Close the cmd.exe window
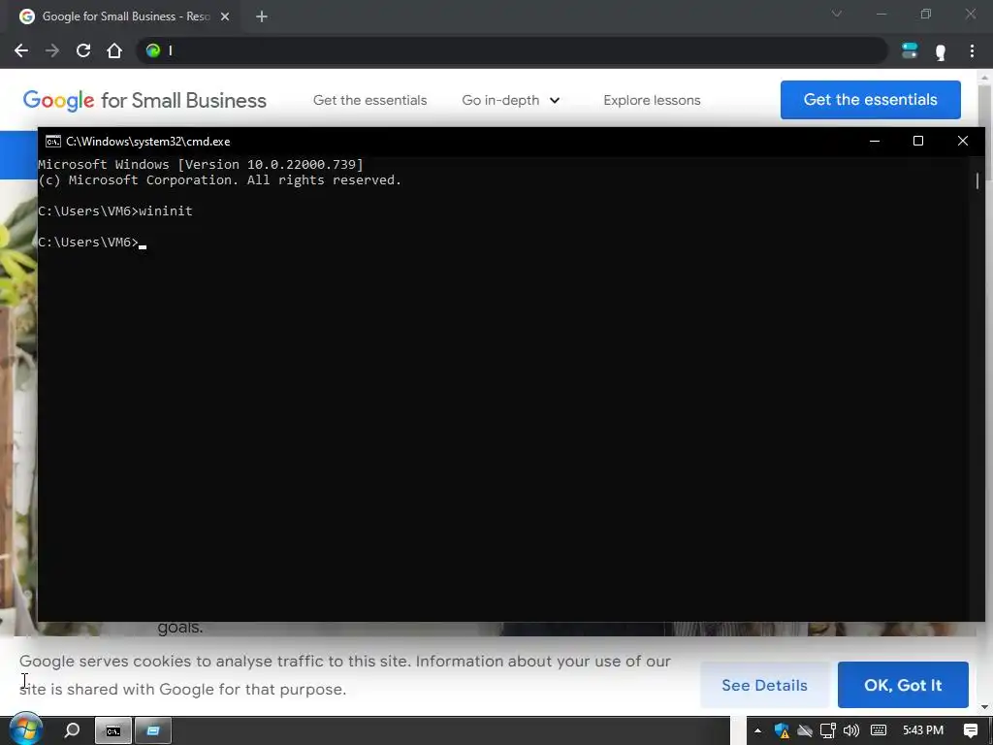 pyautogui.click(x=963, y=141)
